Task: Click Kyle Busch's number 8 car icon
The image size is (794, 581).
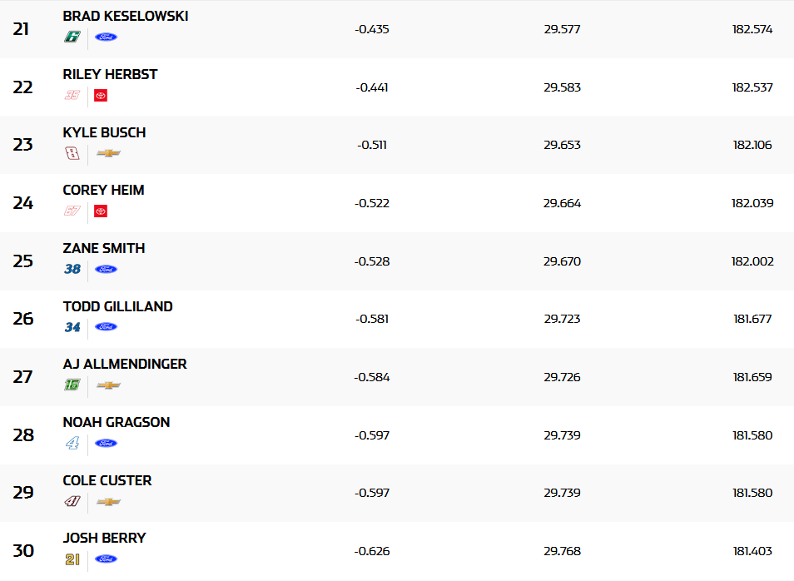Action: [x=72, y=153]
